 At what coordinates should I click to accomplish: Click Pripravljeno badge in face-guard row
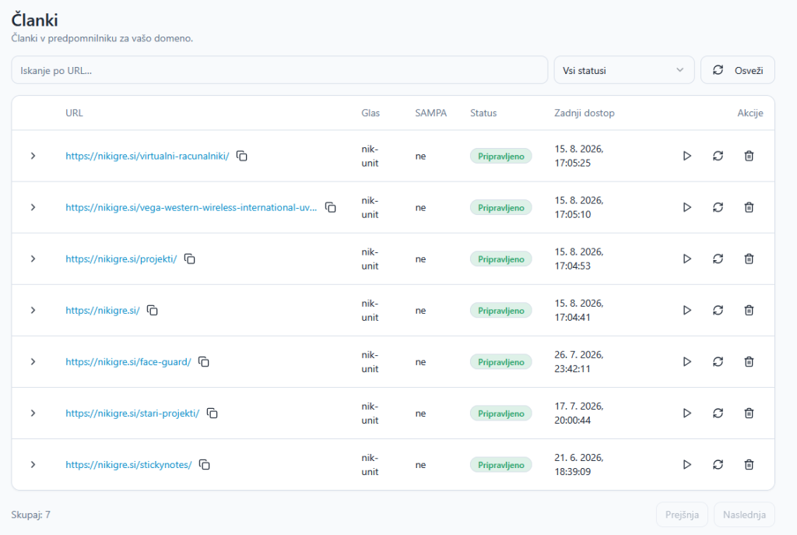tap(501, 361)
